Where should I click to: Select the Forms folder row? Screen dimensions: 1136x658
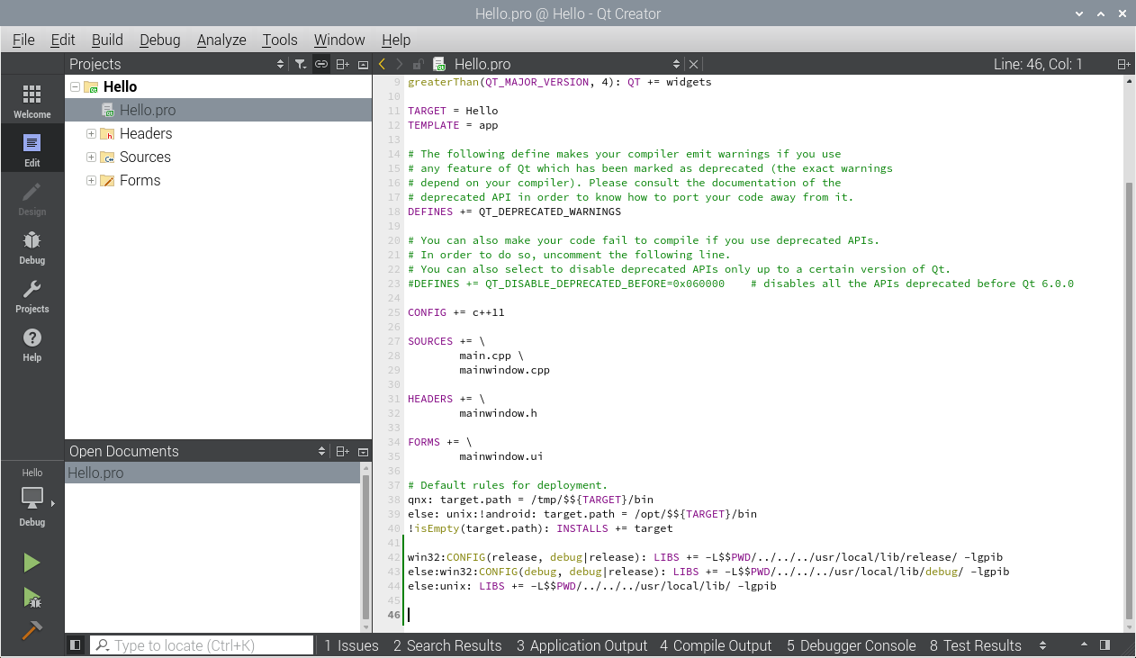(219, 180)
